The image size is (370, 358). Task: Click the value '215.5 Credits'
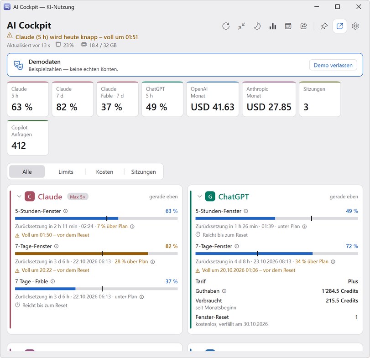[342, 301]
